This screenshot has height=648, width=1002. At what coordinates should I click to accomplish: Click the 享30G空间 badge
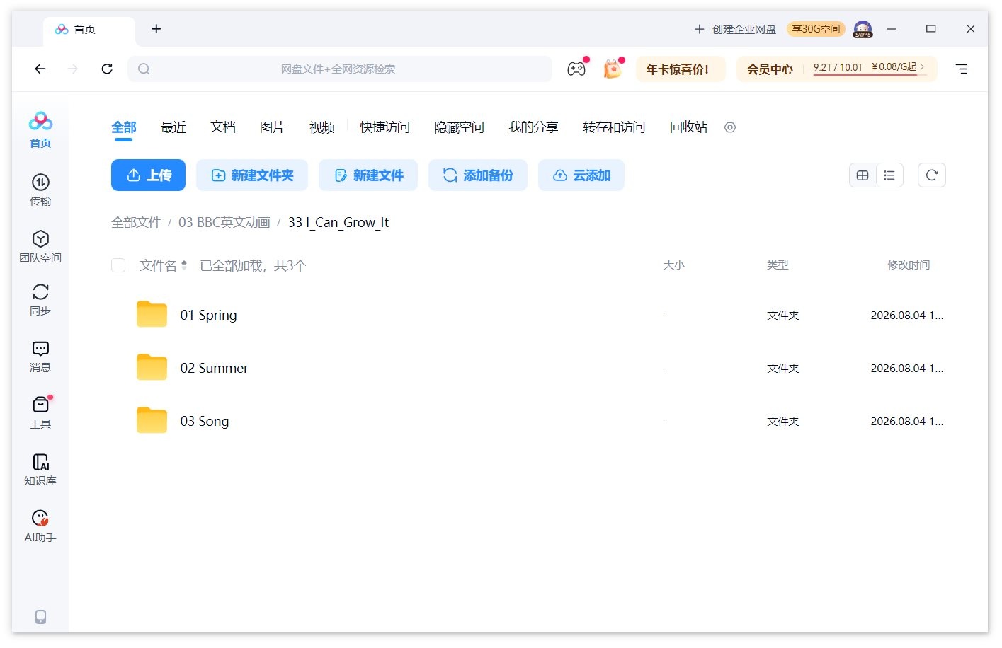(x=816, y=29)
